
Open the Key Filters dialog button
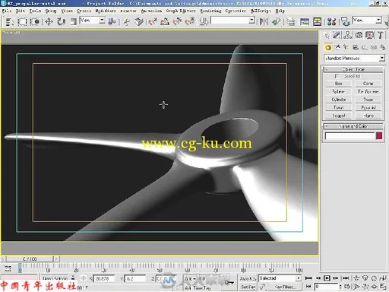pyautogui.click(x=285, y=287)
